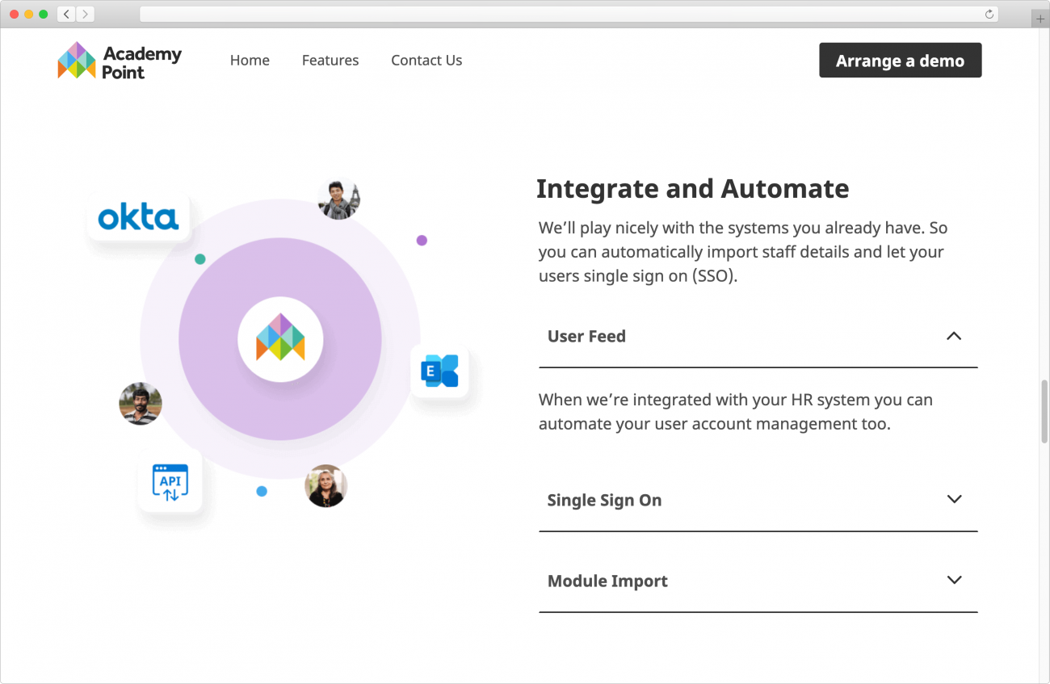Refresh the page with the reload icon
This screenshot has width=1050, height=684.
point(989,14)
